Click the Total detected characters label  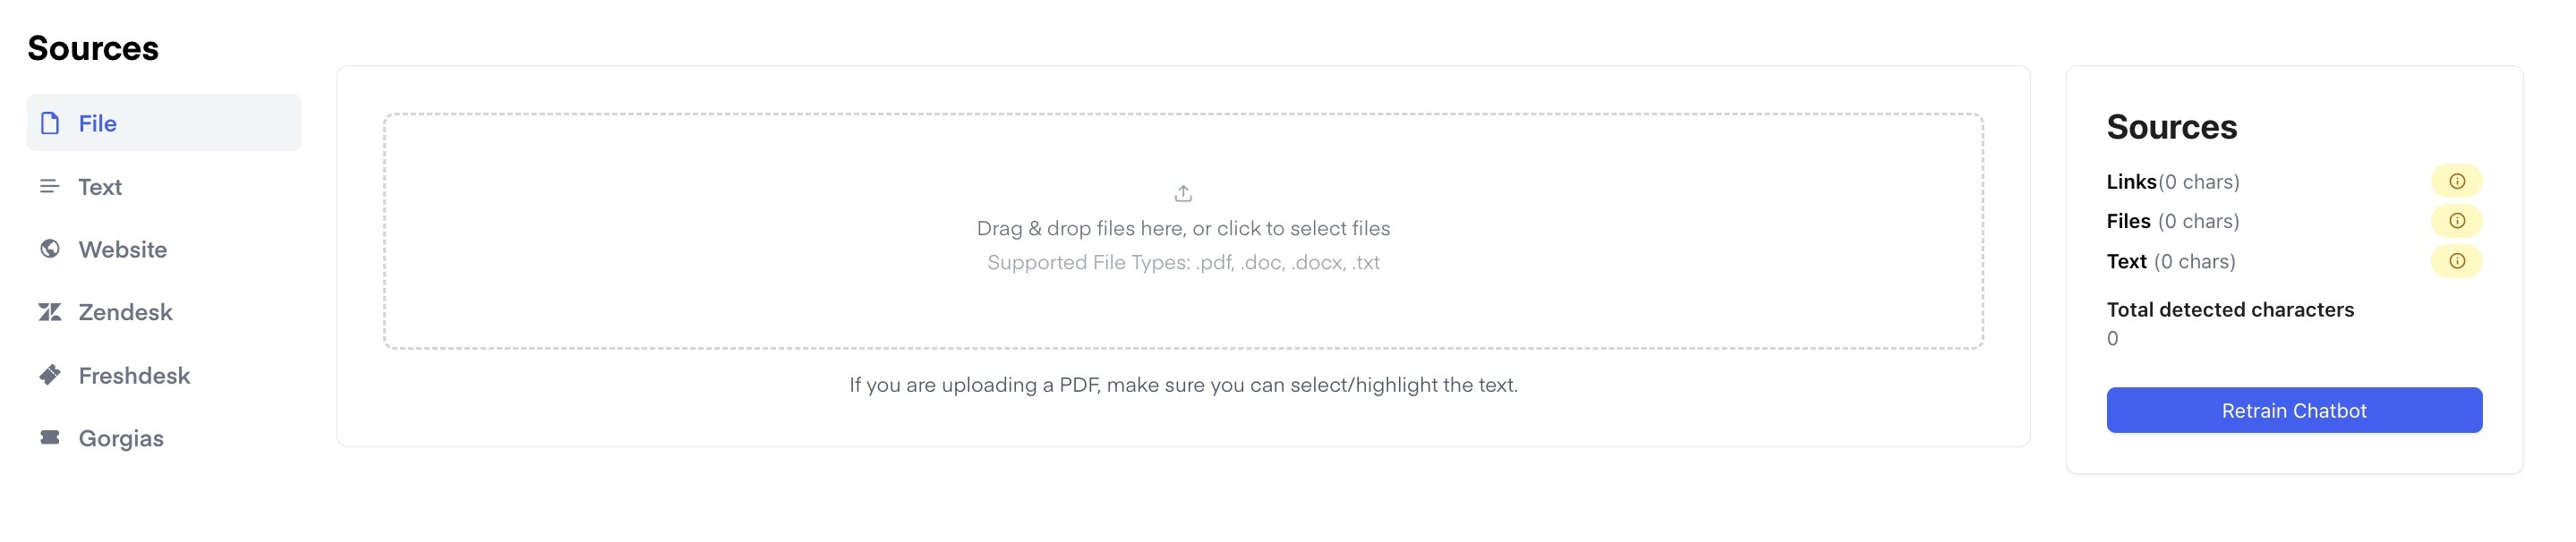tap(2230, 310)
